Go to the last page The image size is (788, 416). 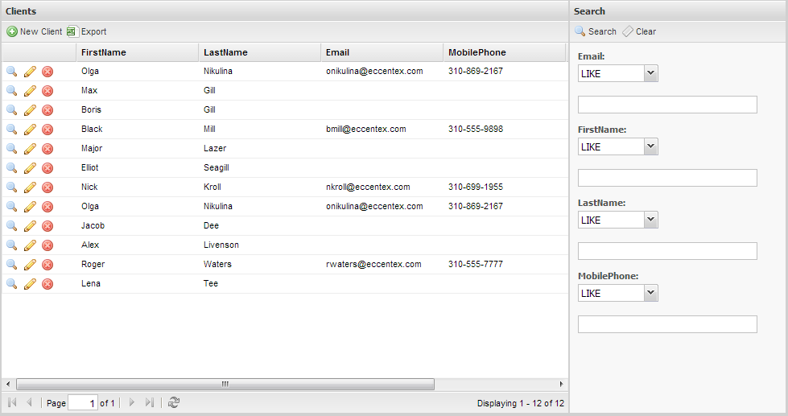[x=149, y=402]
